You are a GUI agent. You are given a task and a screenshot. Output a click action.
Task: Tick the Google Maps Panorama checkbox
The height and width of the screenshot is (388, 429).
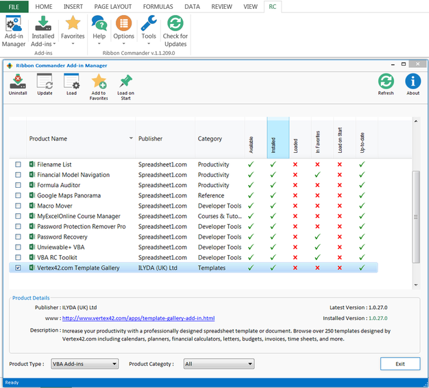click(x=18, y=195)
